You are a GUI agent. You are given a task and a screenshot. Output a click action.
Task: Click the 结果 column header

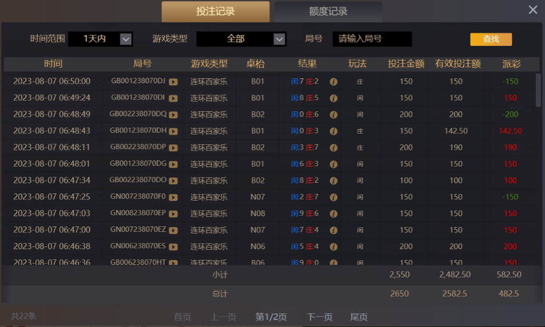[x=307, y=64]
